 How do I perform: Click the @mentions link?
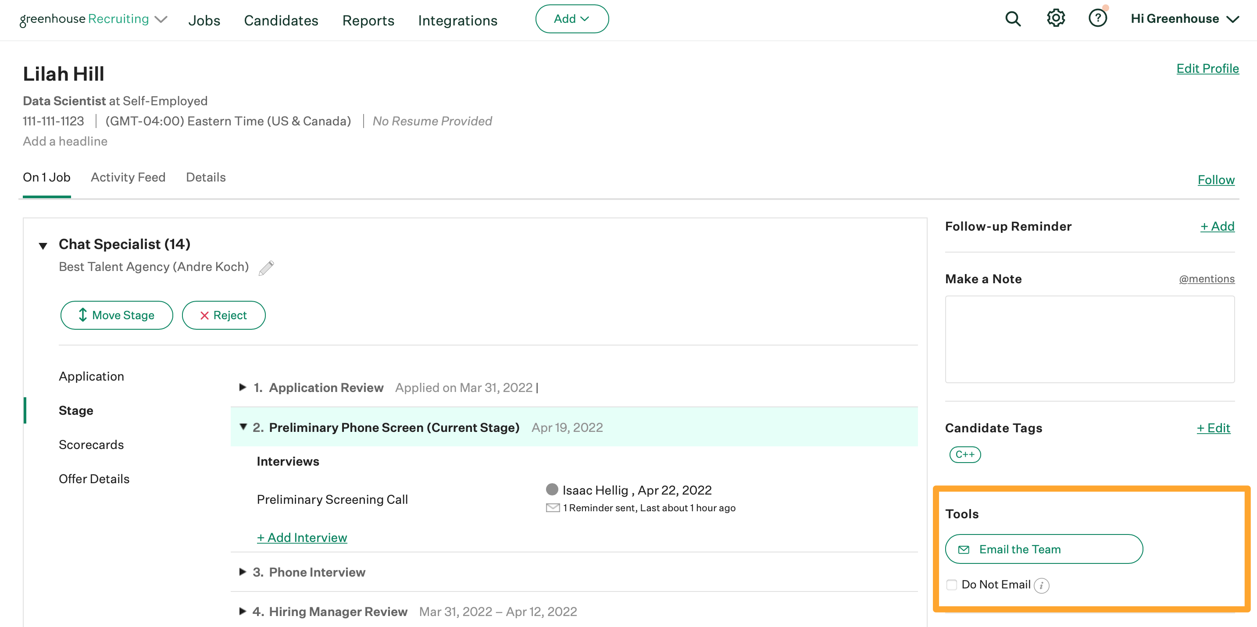[x=1207, y=278]
